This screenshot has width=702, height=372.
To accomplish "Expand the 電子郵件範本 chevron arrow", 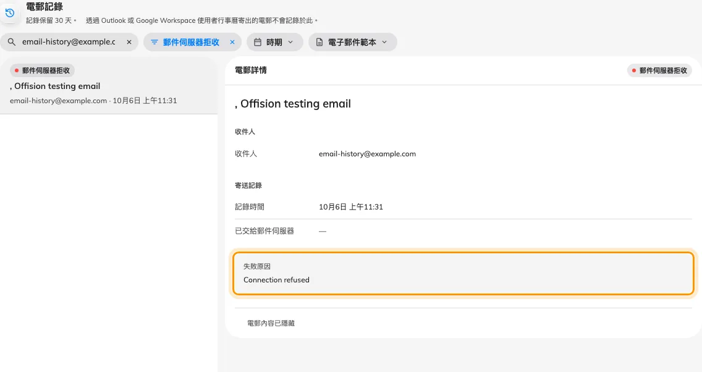I will coord(384,42).
